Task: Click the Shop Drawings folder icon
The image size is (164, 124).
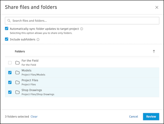Action: coord(17,92)
